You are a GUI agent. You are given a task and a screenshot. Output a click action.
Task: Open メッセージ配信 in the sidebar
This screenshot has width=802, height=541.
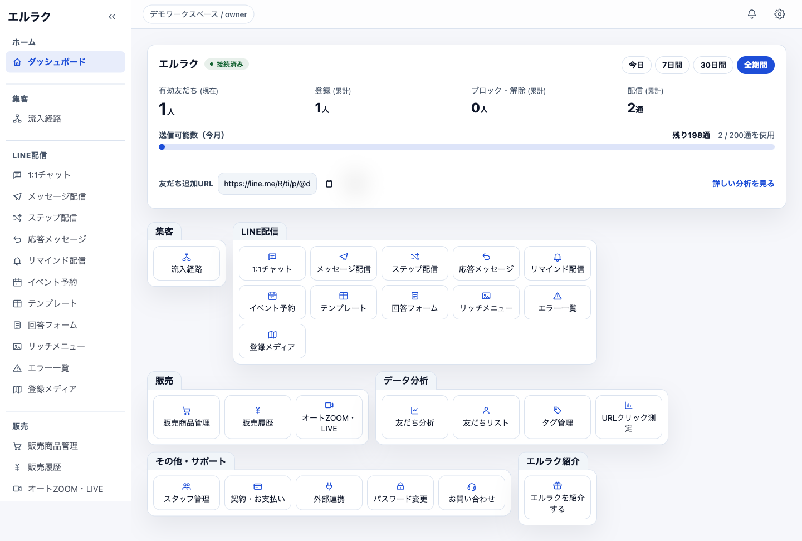(65, 196)
